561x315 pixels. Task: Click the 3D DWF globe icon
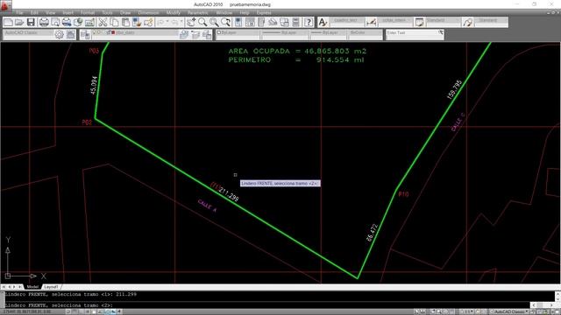78,23
